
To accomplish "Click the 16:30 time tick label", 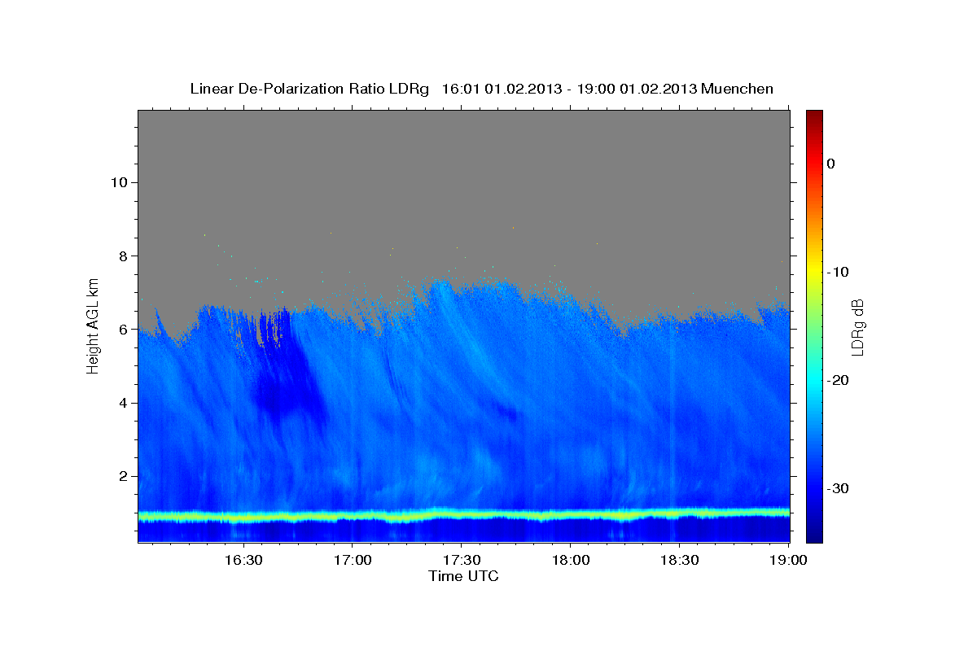I will [243, 560].
